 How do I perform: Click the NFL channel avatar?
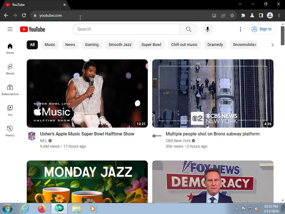(x=32, y=136)
